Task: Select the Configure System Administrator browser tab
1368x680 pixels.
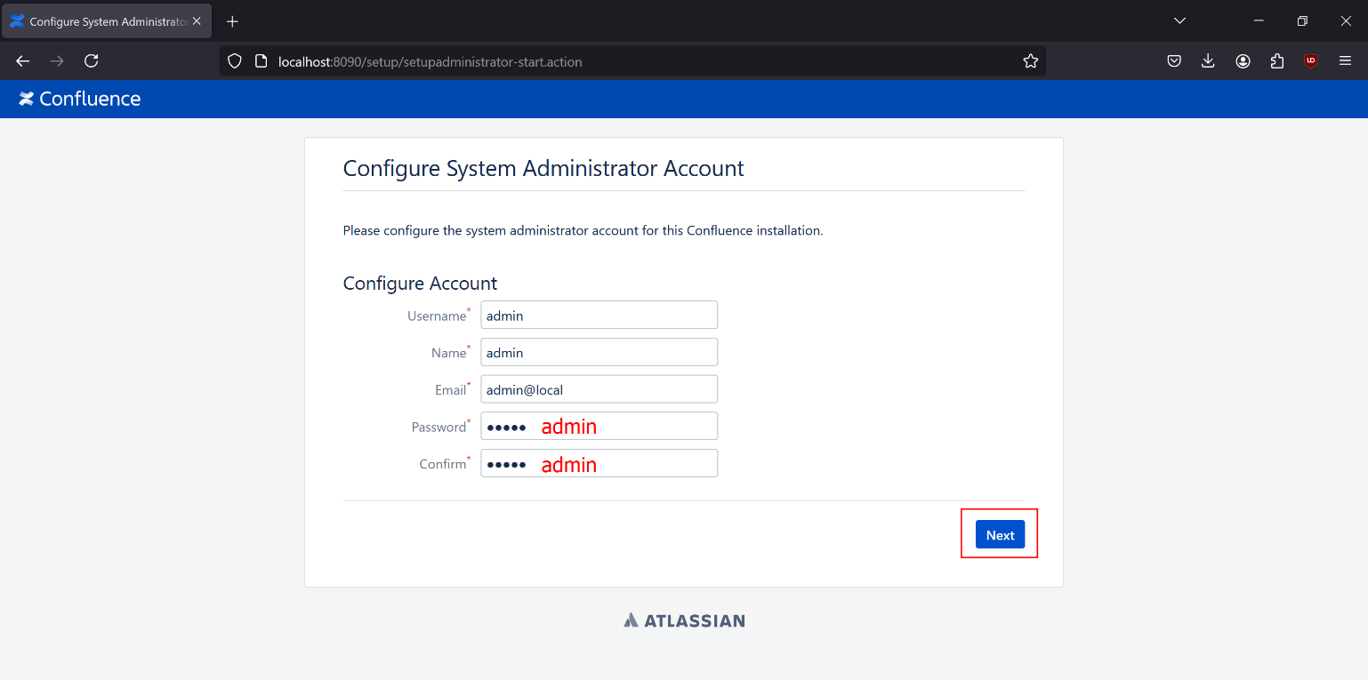Action: [x=107, y=21]
